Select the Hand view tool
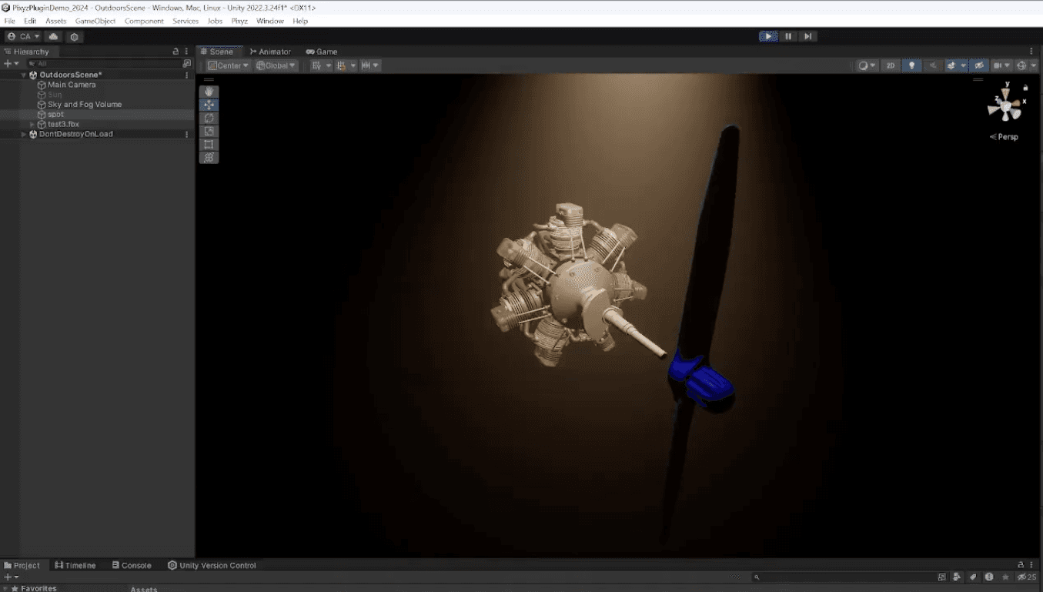Image resolution: width=1043 pixels, height=592 pixels. [x=209, y=92]
